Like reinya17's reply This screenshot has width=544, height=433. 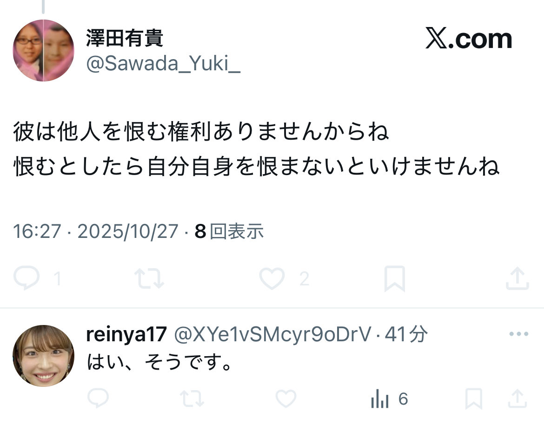pos(286,398)
